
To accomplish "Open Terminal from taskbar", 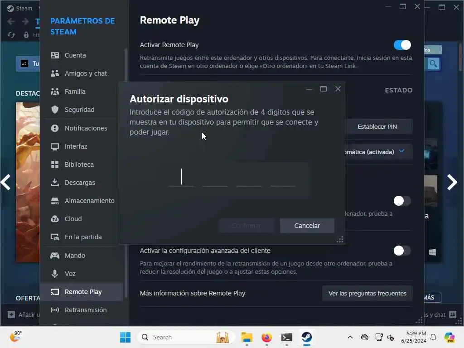I will [286, 337].
